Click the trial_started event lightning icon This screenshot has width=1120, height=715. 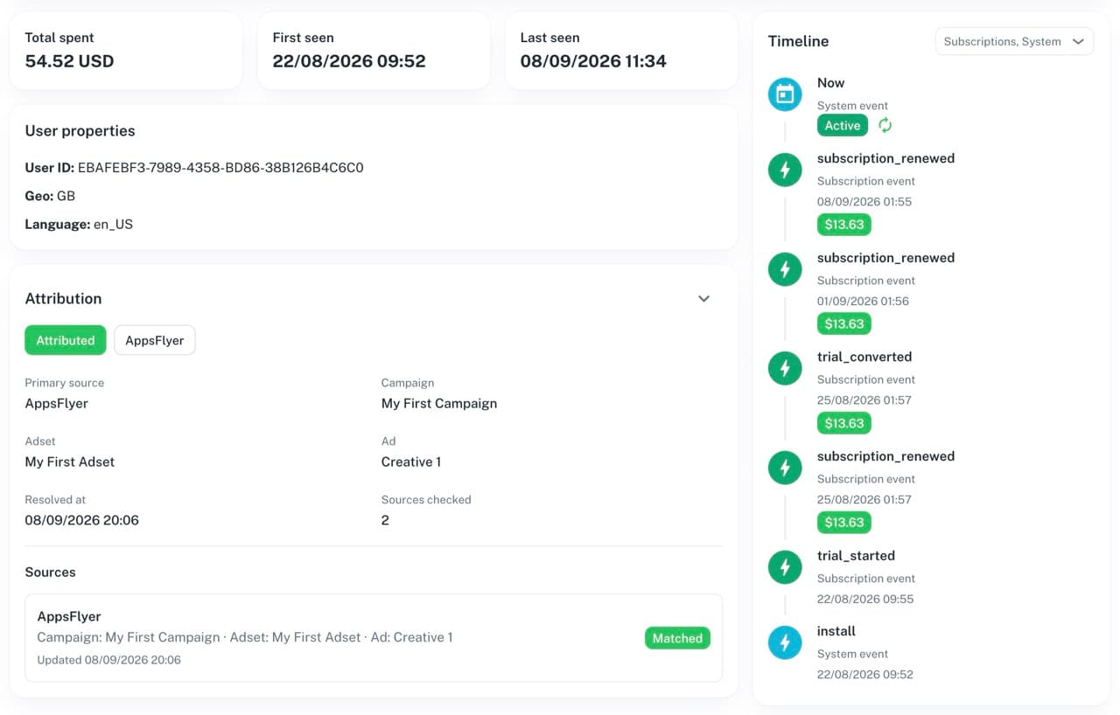click(x=785, y=567)
